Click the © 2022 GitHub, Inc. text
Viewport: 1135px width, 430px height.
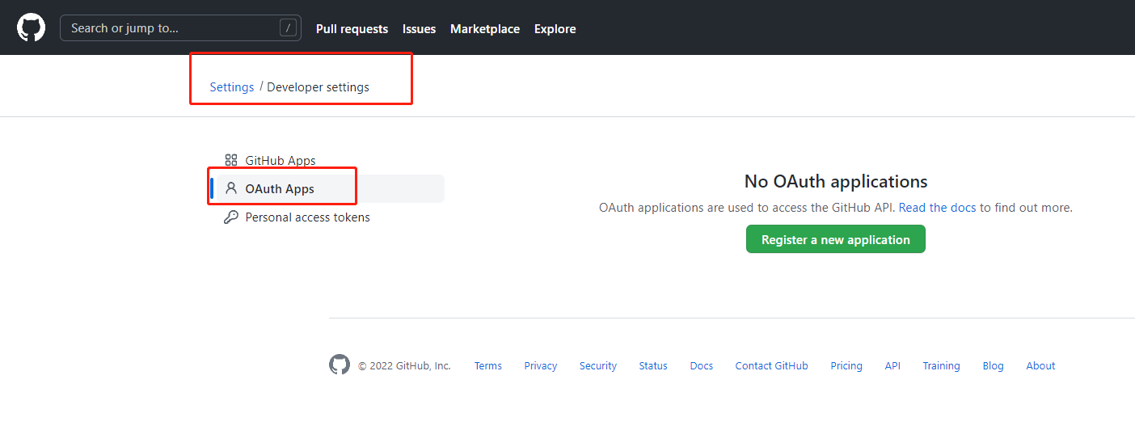(405, 366)
